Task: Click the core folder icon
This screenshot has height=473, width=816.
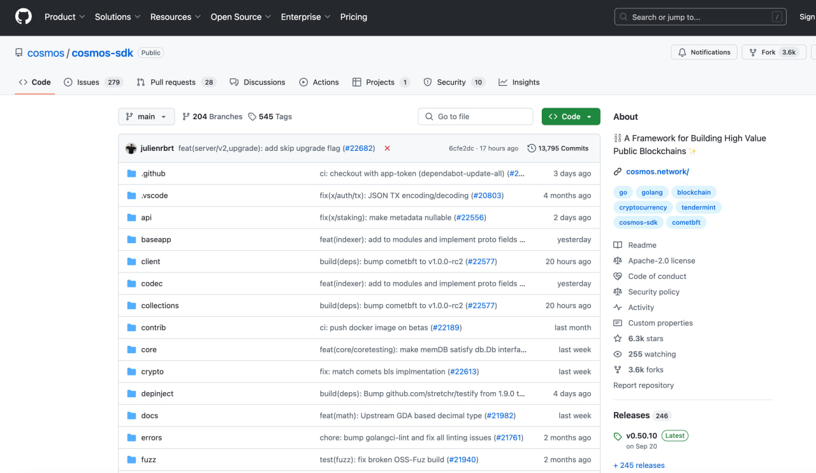Action: [132, 350]
